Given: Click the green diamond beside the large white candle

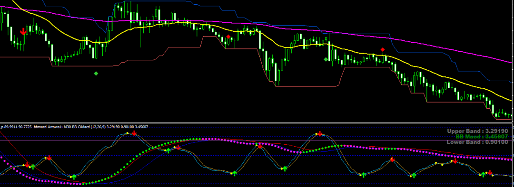Looking at the screenshot, I should [x=326, y=59].
